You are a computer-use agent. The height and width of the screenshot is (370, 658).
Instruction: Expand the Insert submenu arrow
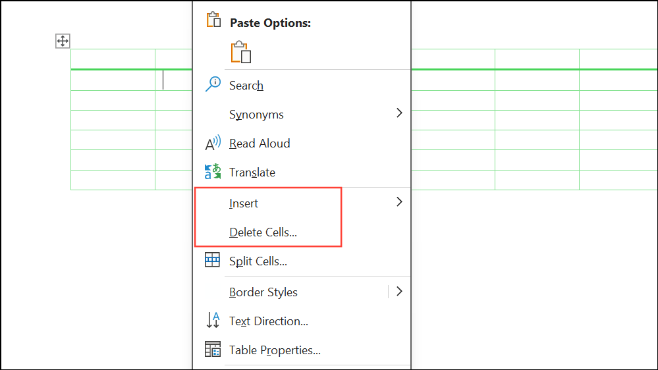tap(399, 201)
